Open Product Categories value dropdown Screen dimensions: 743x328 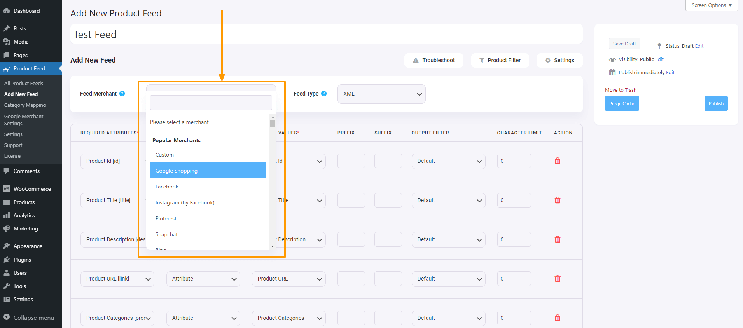pyautogui.click(x=289, y=318)
